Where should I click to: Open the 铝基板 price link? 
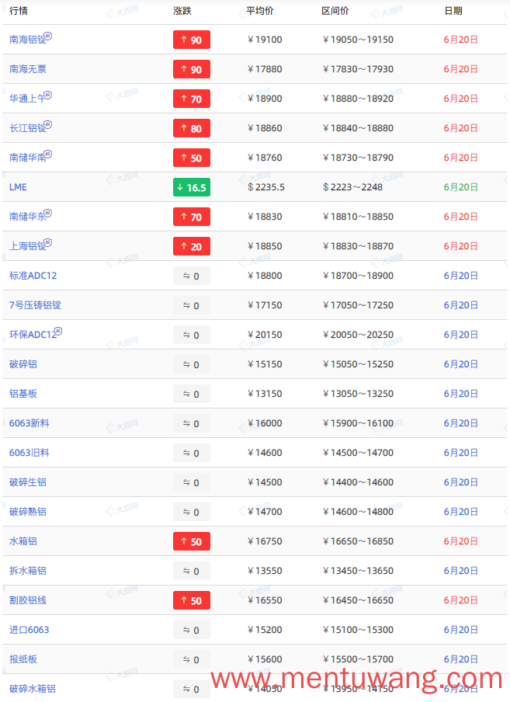(x=23, y=394)
